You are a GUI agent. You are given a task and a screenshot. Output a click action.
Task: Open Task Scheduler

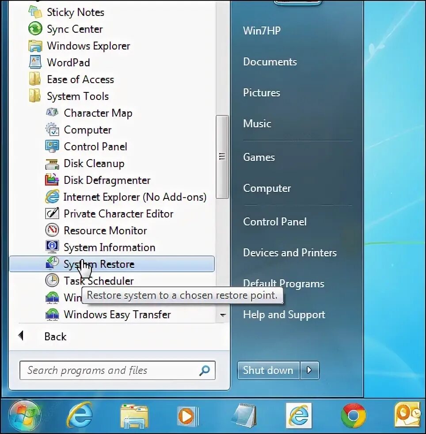[99, 281]
